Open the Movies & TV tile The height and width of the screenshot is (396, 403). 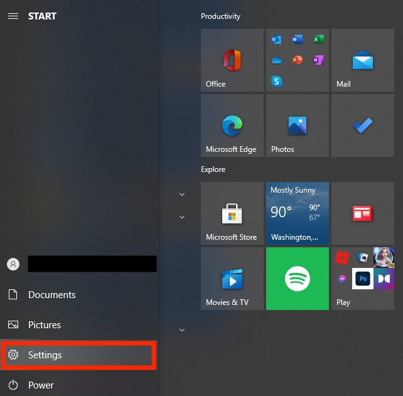[x=232, y=278]
